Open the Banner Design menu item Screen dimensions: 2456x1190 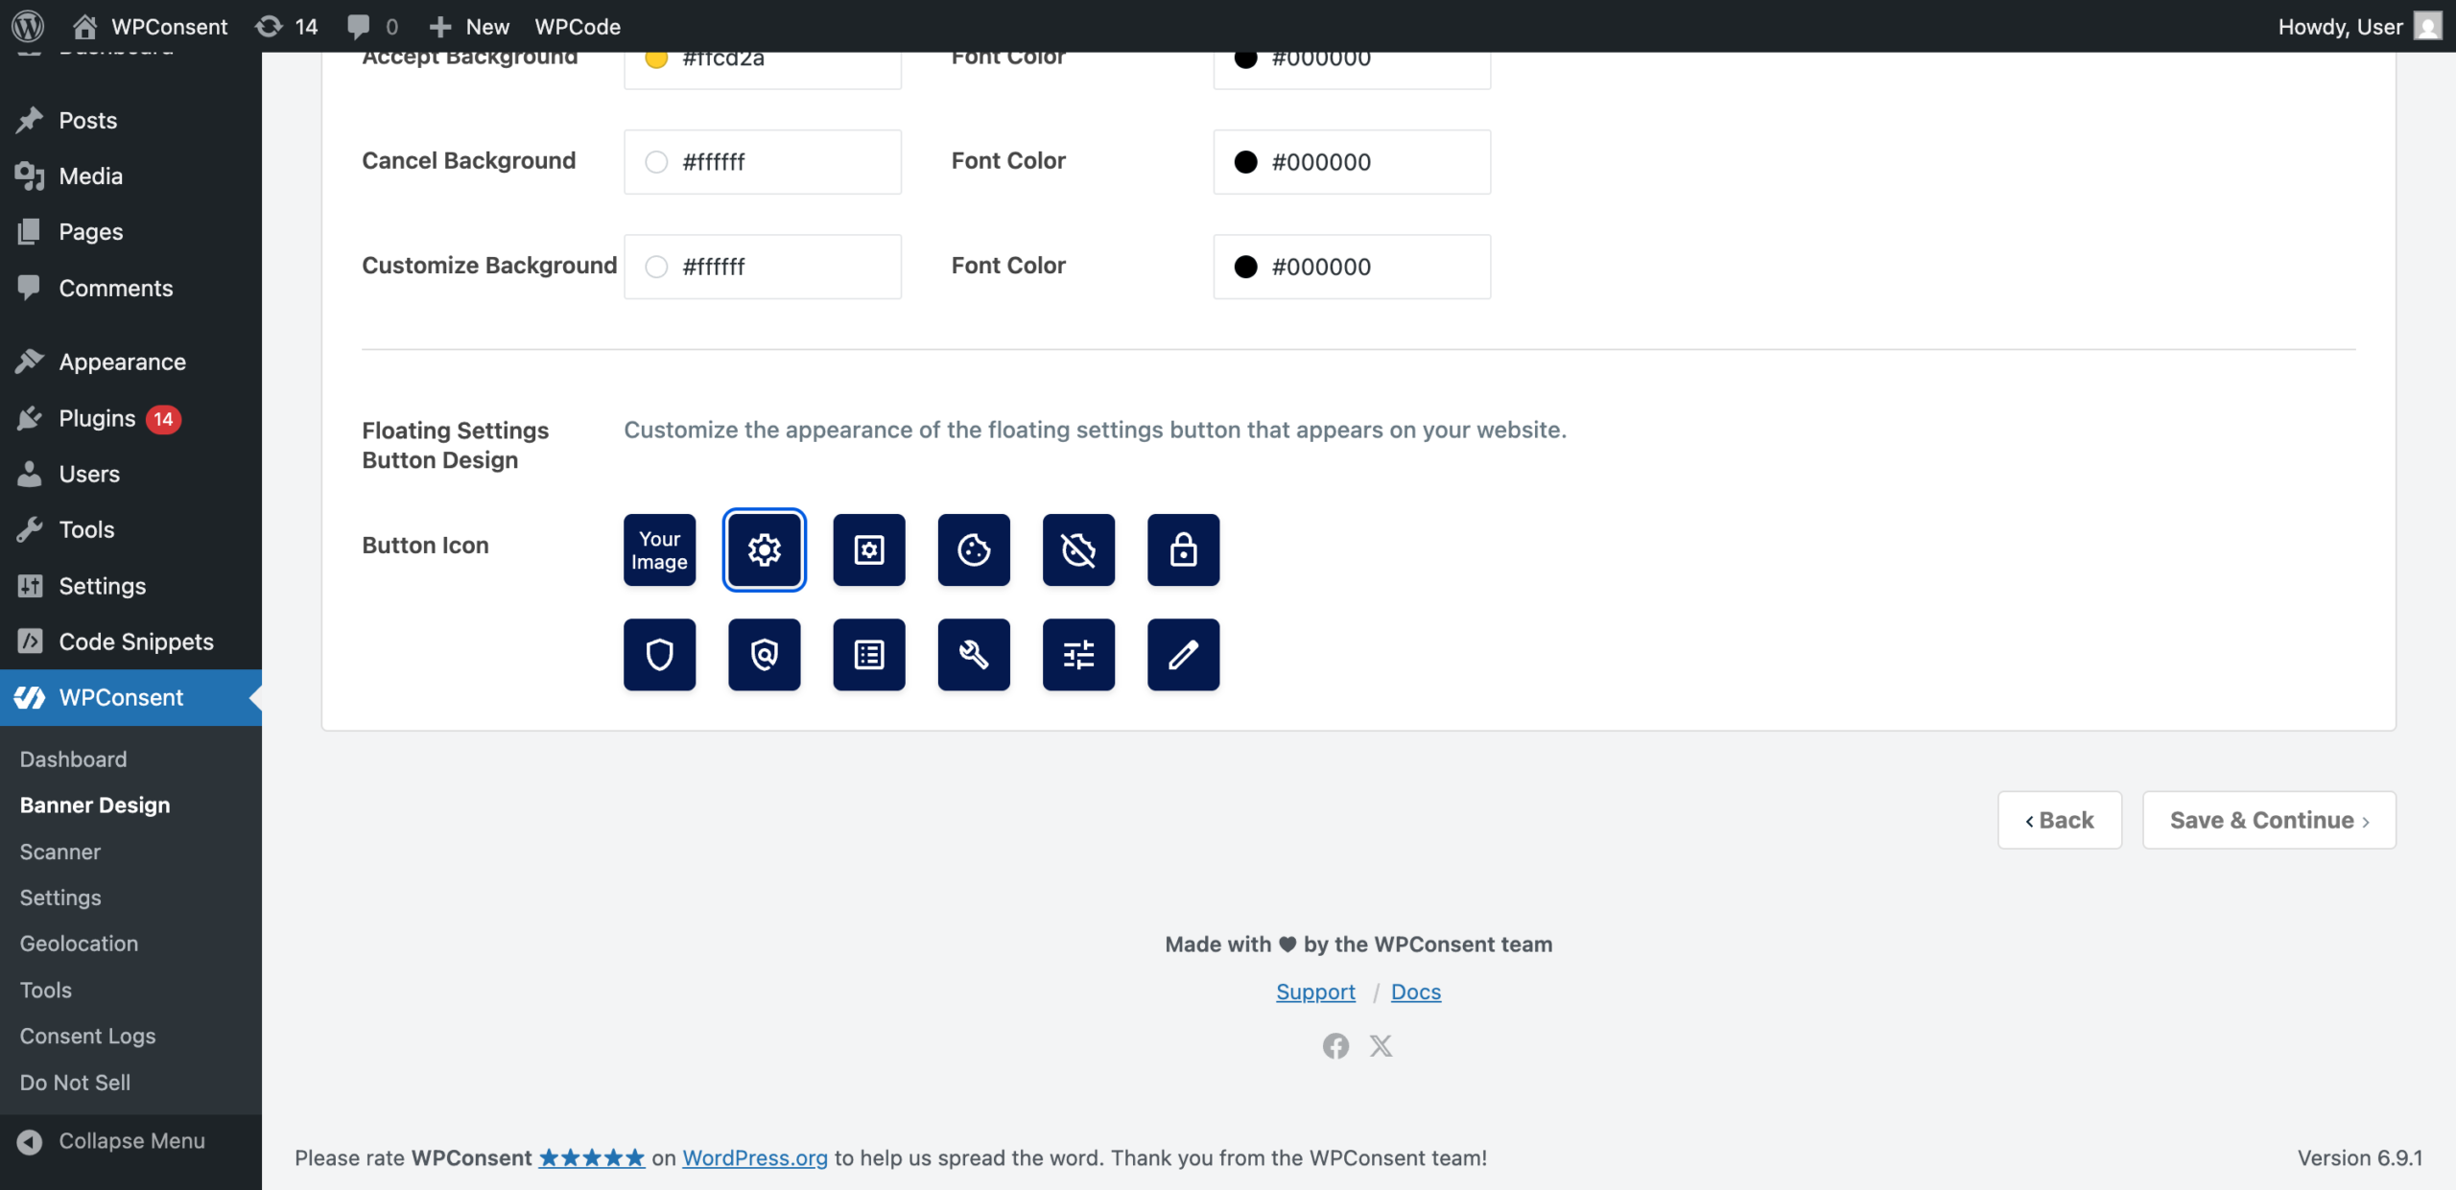[94, 805]
